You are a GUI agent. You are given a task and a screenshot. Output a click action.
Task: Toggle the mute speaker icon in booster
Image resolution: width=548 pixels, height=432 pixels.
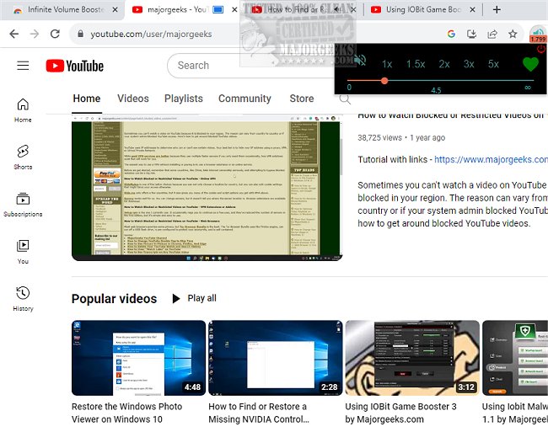(x=360, y=61)
